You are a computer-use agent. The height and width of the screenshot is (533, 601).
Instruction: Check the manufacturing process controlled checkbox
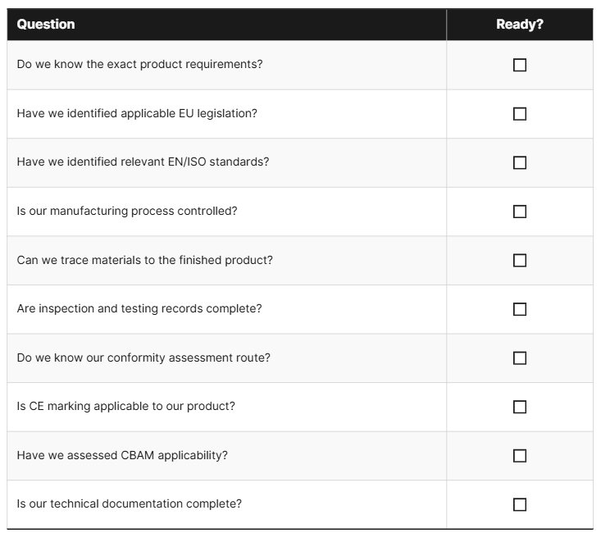(519, 212)
